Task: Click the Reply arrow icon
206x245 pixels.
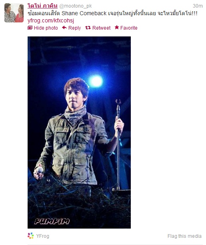Action: point(64,28)
